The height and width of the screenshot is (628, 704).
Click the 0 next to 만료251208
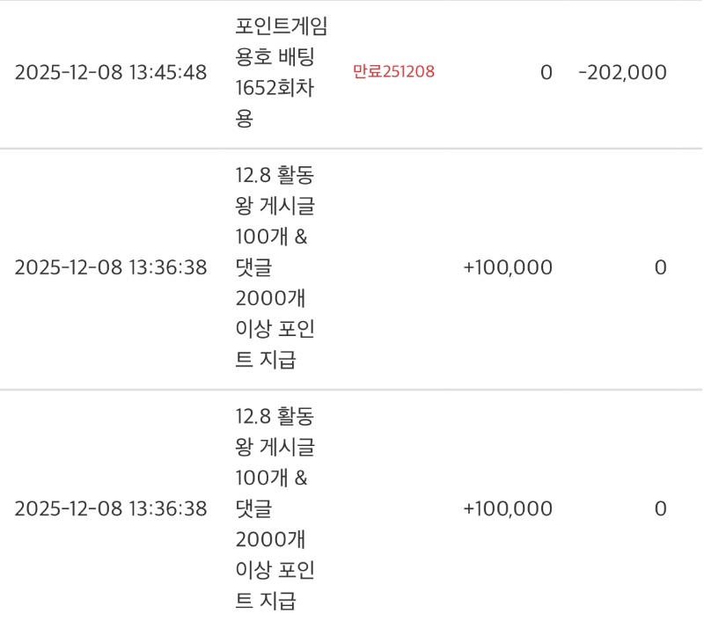pyautogui.click(x=546, y=72)
